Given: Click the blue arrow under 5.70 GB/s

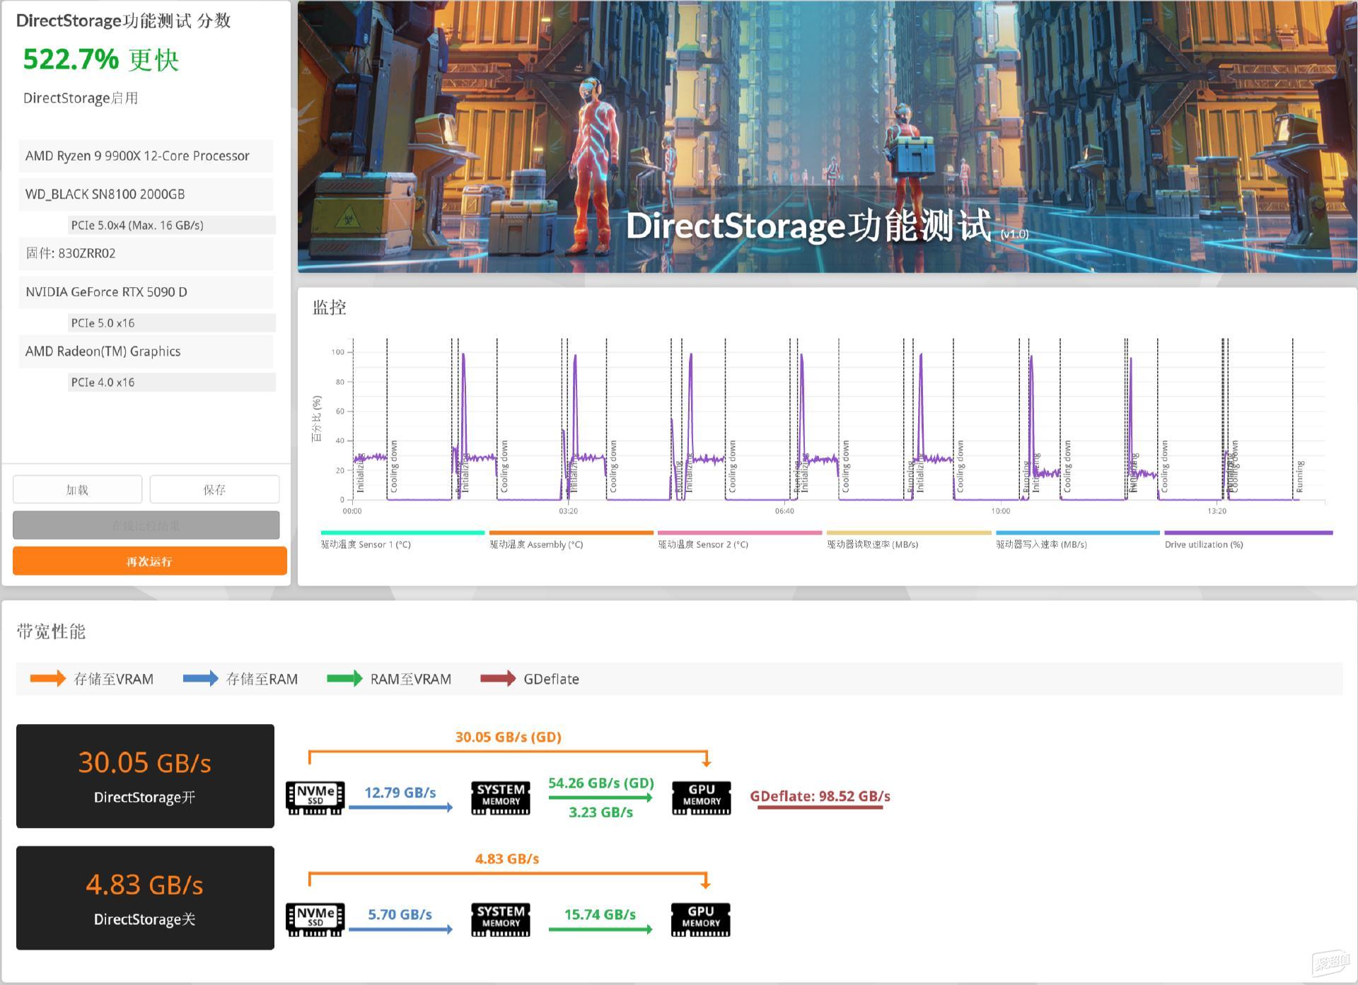Looking at the screenshot, I should point(401,929).
